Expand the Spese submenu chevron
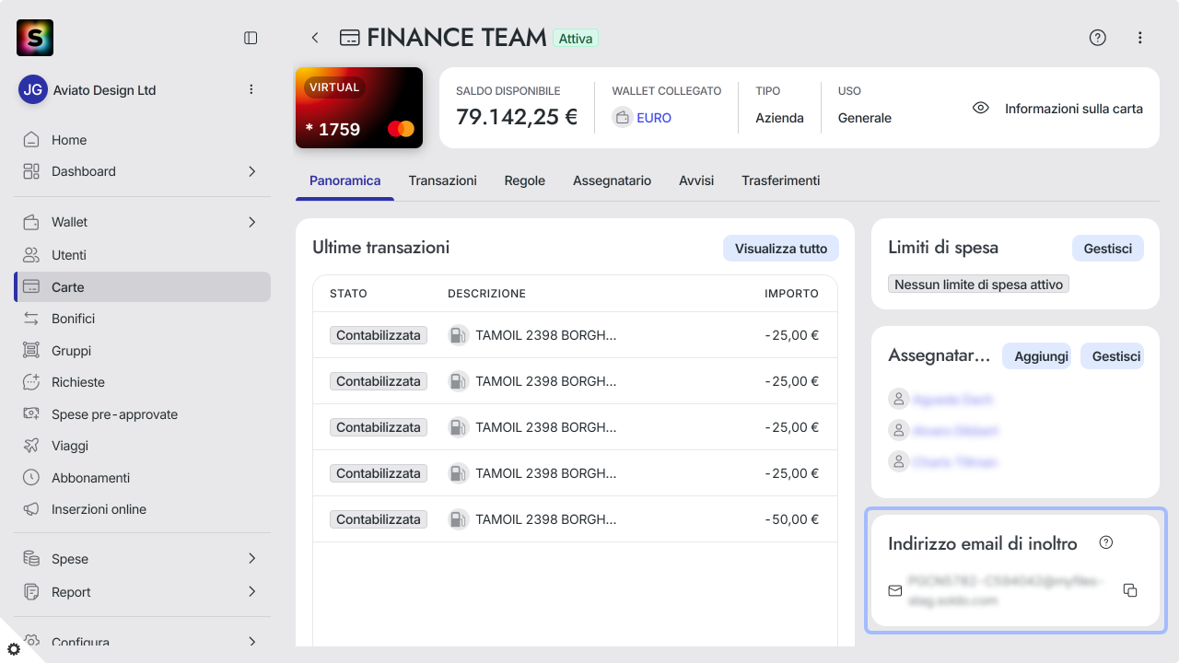This screenshot has width=1179, height=663. [x=251, y=559]
